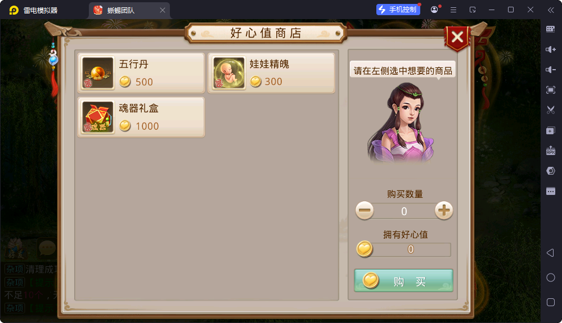562x323 pixels.
Task: Select the 五行丹 item for 500
Action: click(x=141, y=73)
